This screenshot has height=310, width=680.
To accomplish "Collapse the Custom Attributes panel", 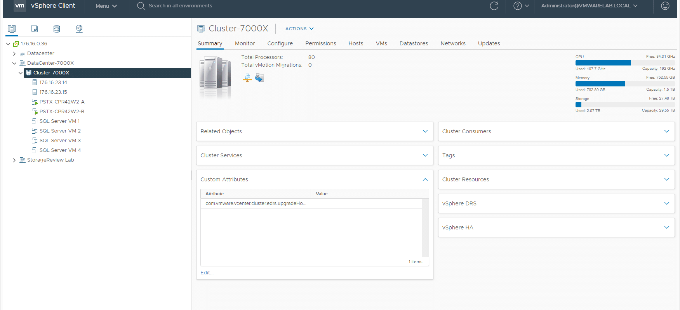I will click(x=425, y=179).
